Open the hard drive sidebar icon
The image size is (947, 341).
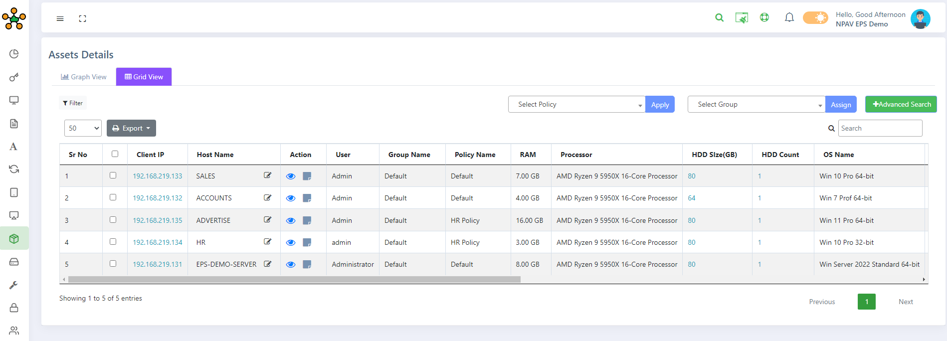14,262
